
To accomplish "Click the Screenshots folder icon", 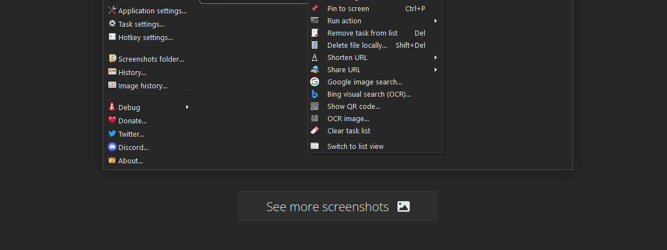I will tap(112, 58).
